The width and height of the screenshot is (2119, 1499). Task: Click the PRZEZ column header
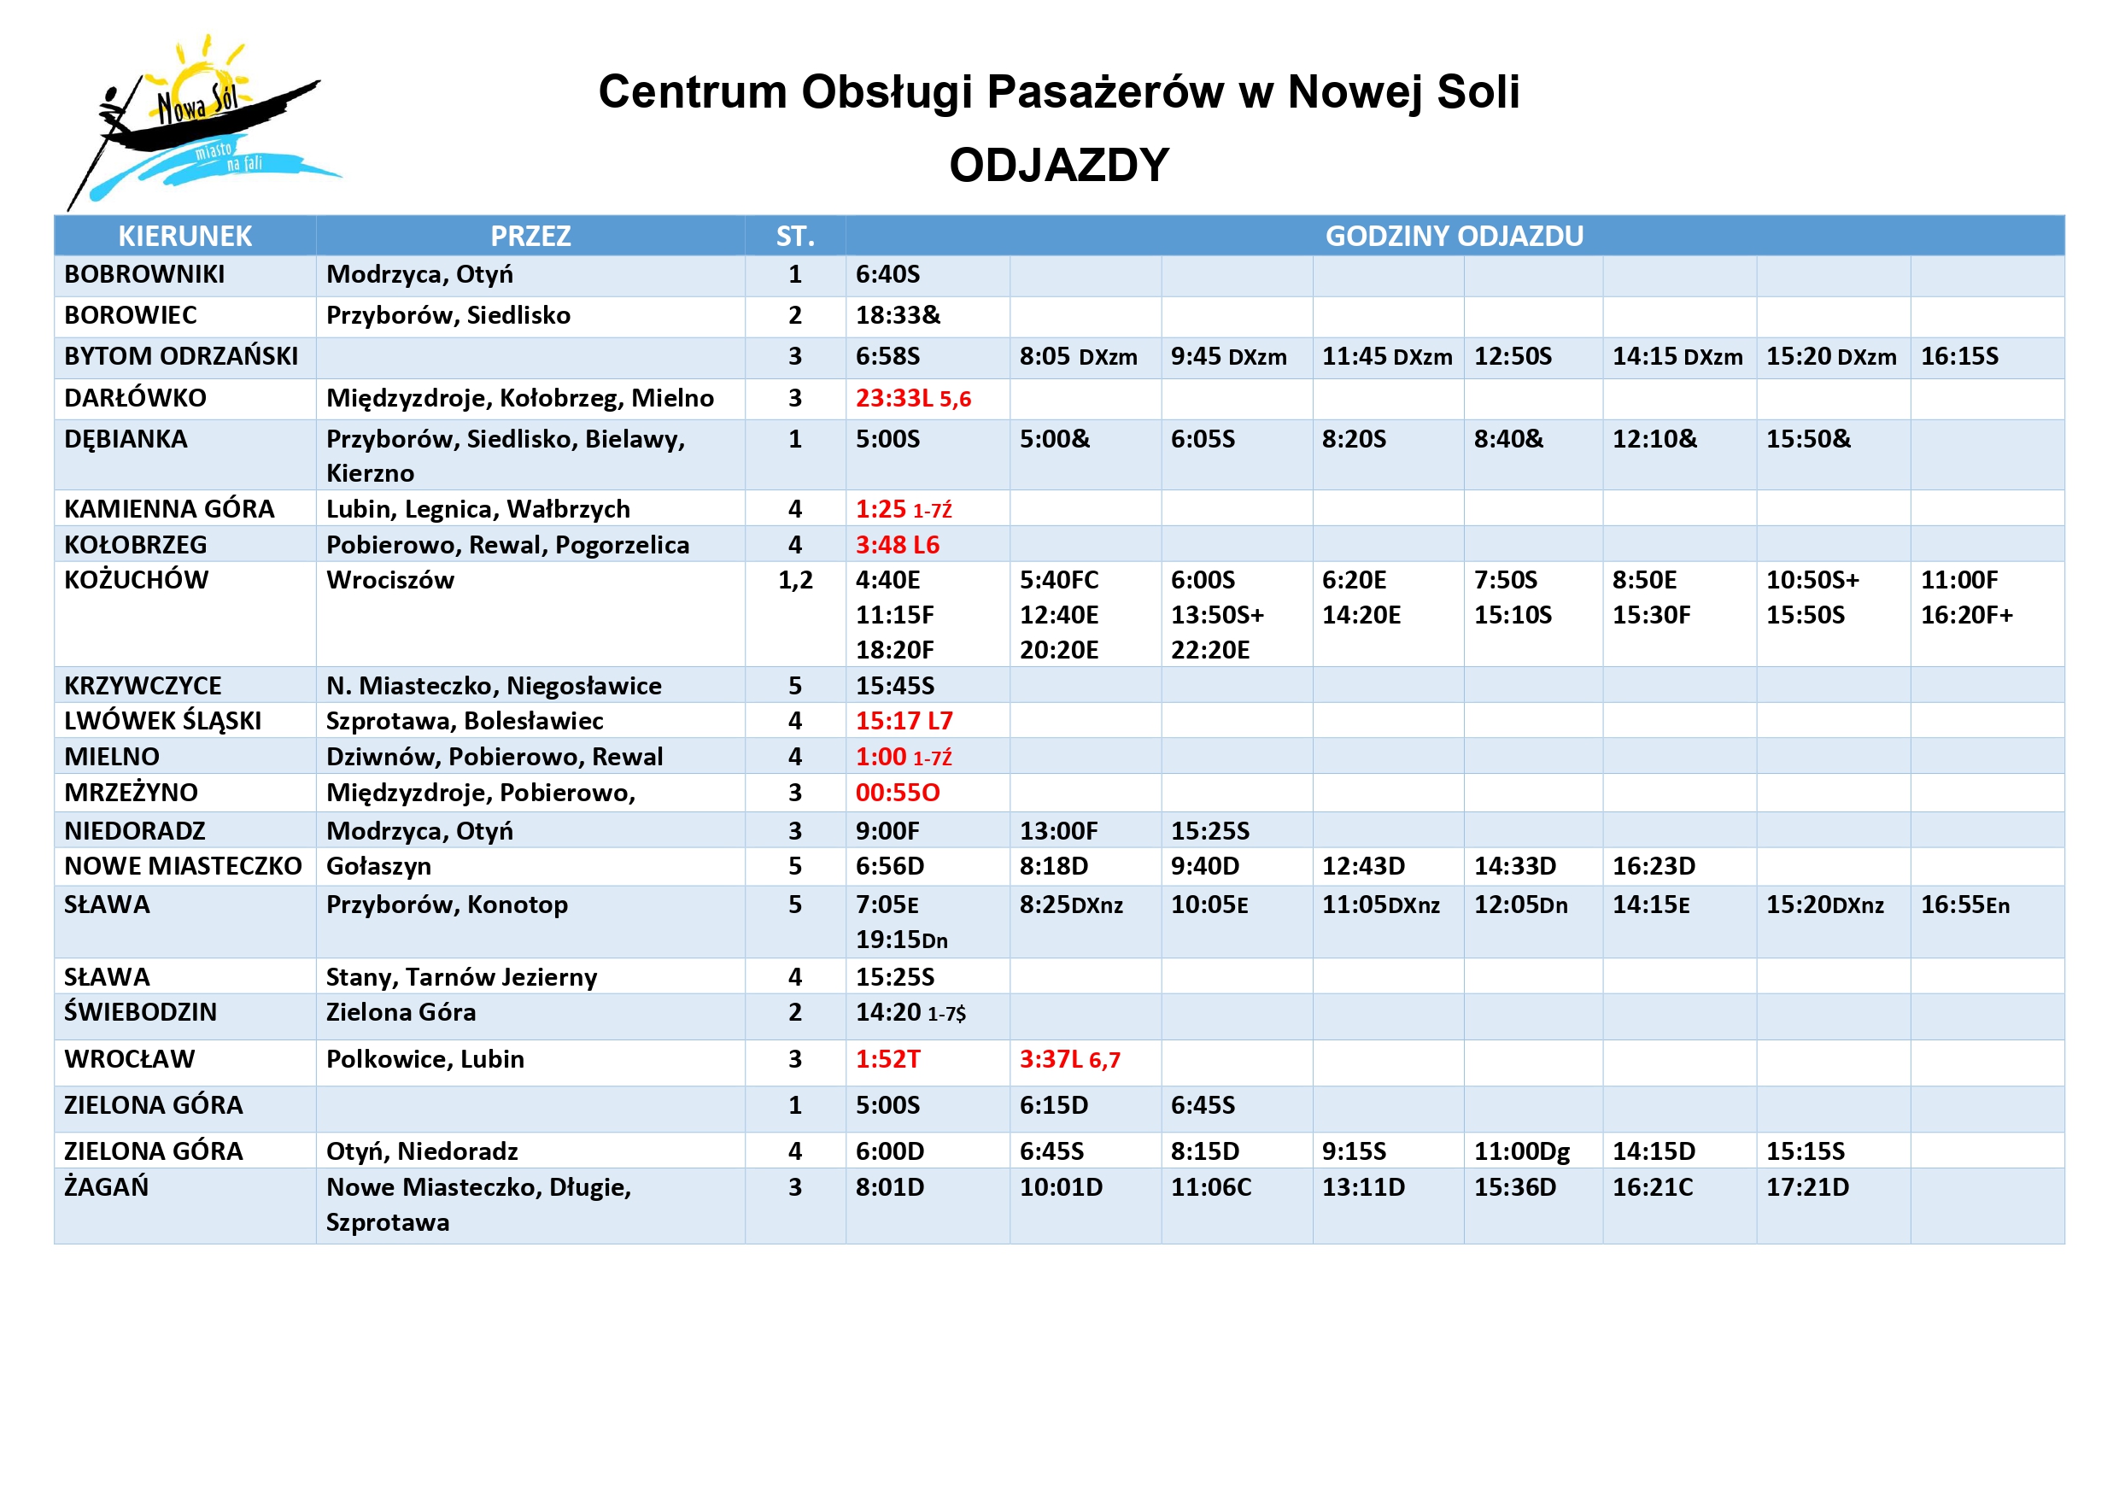(x=530, y=237)
